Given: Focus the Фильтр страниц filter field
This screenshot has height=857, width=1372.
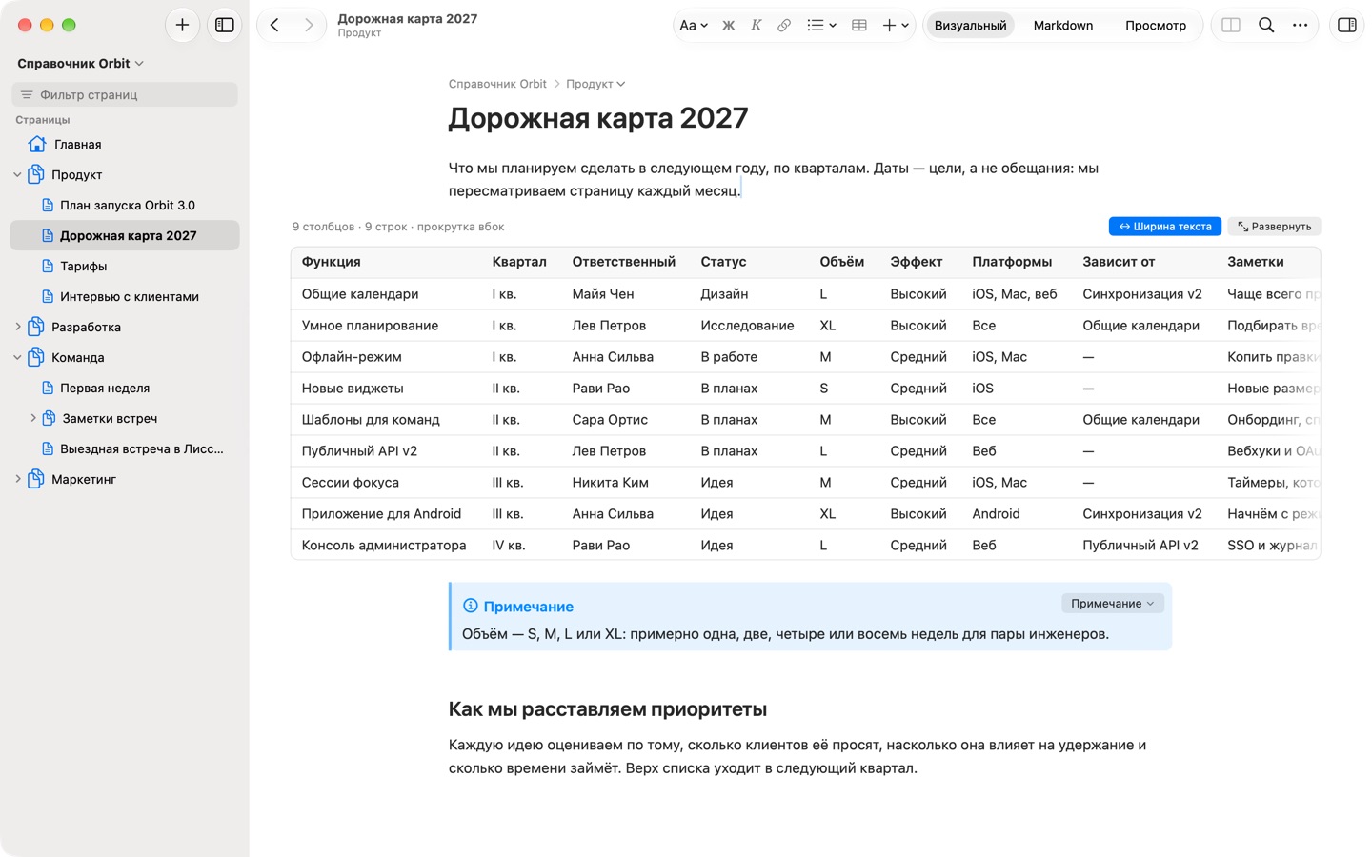Looking at the screenshot, I should [x=125, y=94].
